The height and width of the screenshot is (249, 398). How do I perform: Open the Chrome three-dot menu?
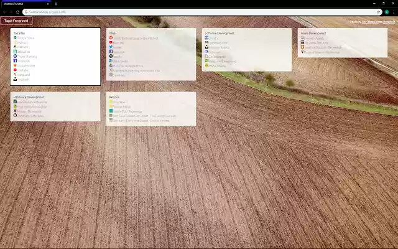point(394,12)
